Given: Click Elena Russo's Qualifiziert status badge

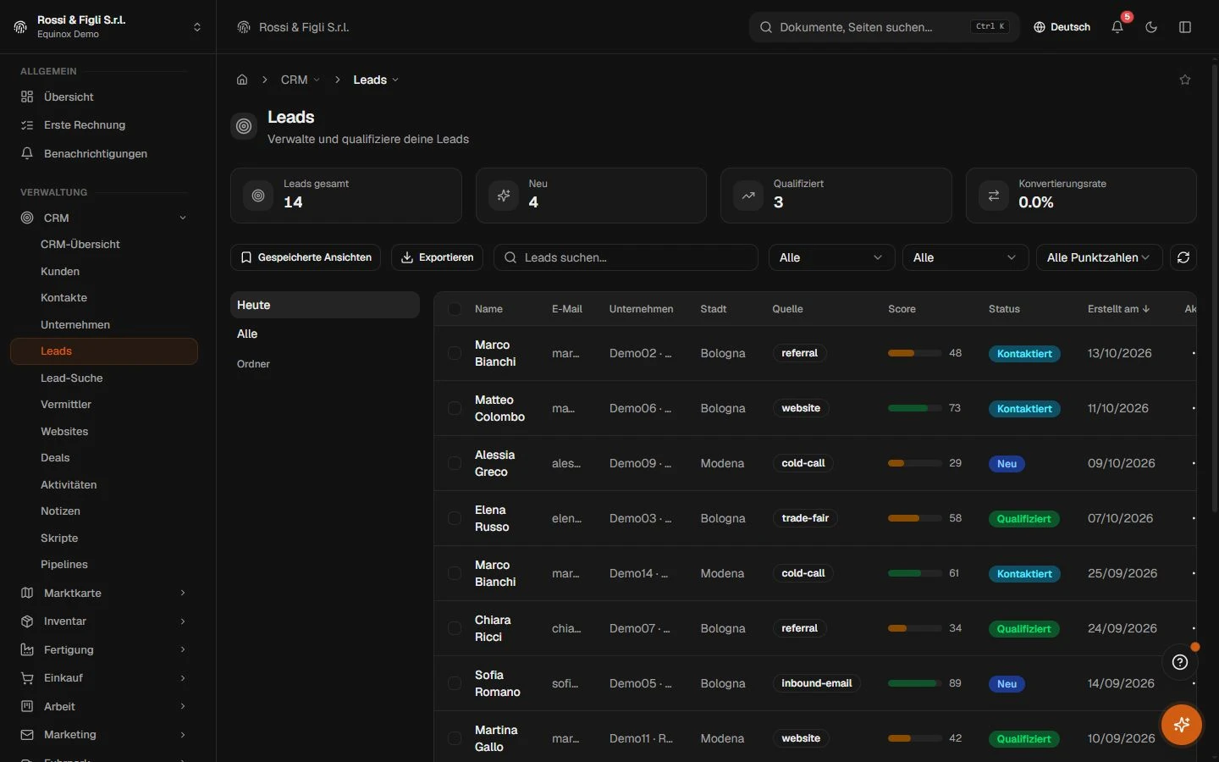Looking at the screenshot, I should (x=1024, y=519).
